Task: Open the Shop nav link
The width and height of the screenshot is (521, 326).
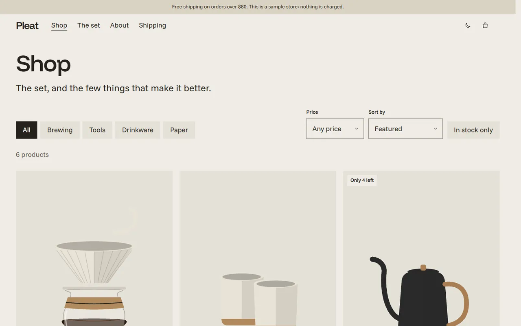Action: point(59,25)
